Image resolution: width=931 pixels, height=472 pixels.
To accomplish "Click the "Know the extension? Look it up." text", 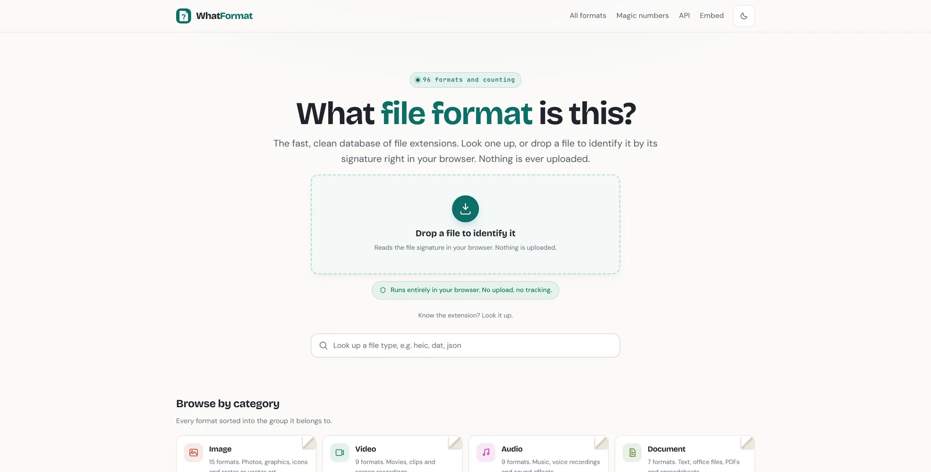I will (x=465, y=315).
